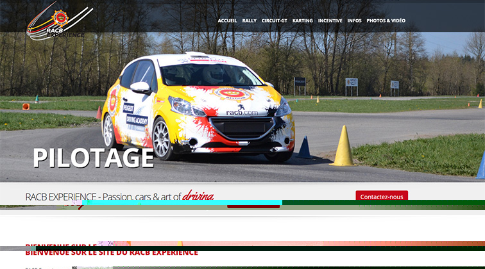
Task: Click the RACB Experience logo
Action: point(60,22)
